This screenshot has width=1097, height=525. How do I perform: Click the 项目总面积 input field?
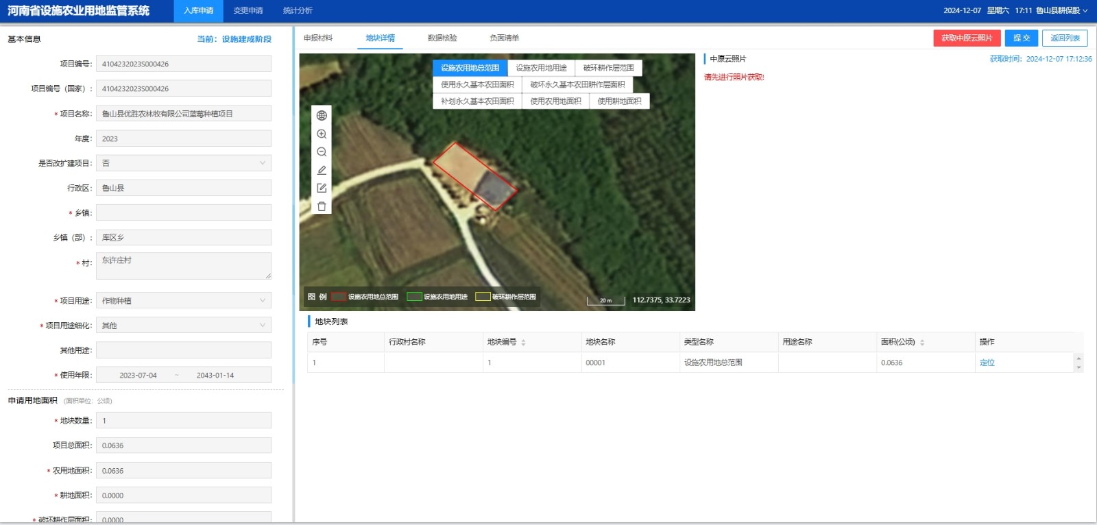[184, 445]
